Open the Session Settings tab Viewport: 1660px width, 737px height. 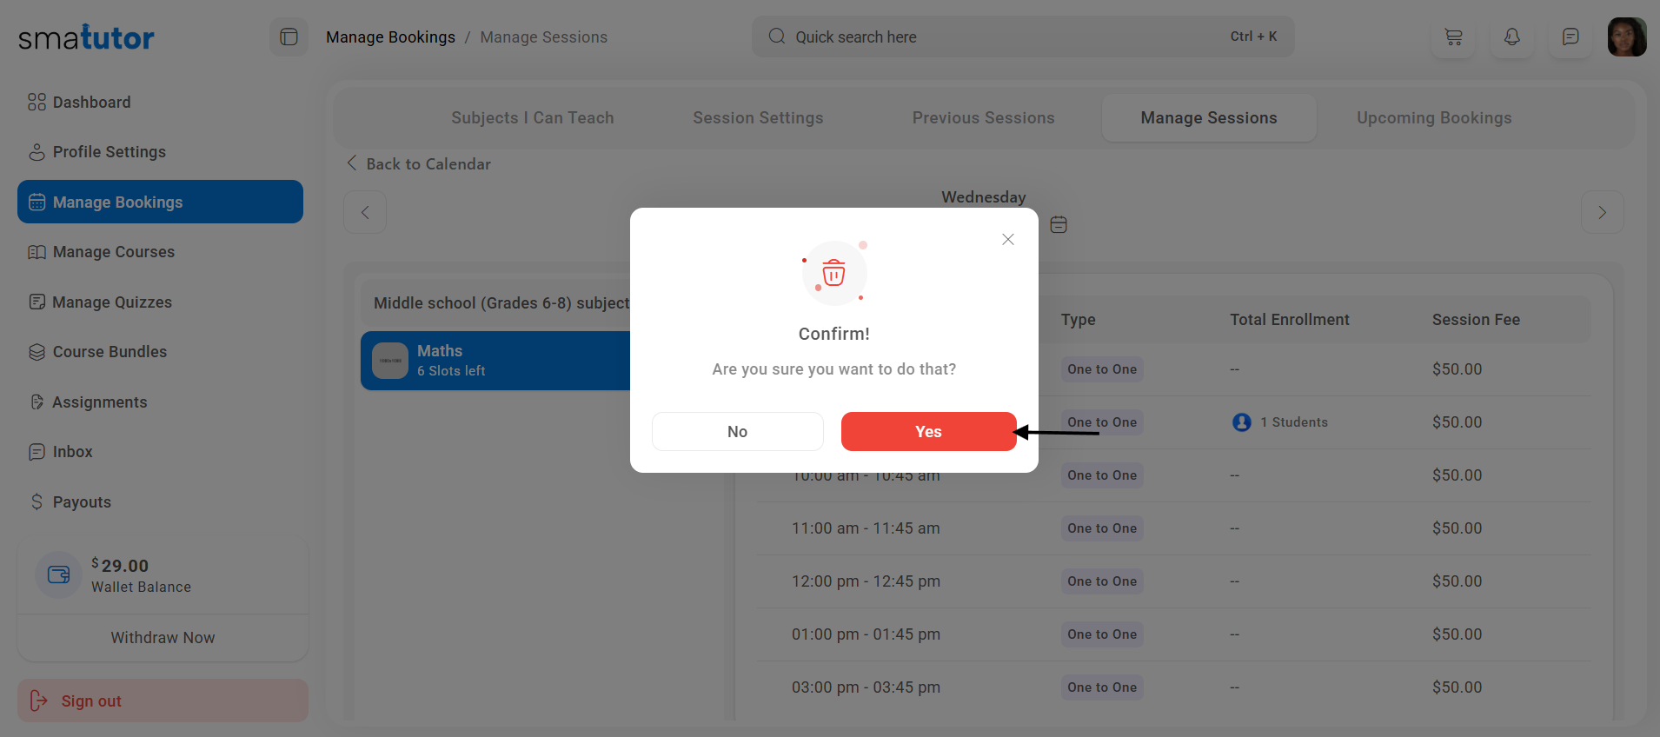coord(758,118)
